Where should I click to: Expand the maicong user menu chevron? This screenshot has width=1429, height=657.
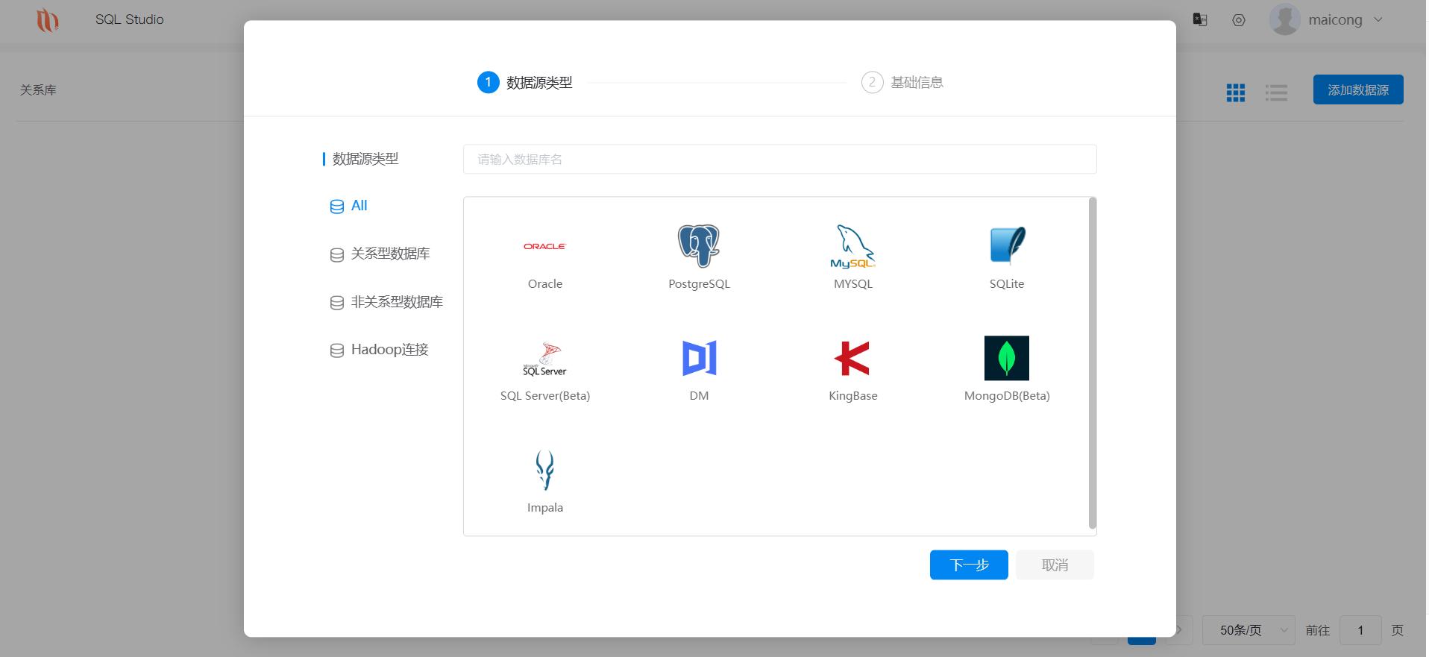[x=1378, y=19]
